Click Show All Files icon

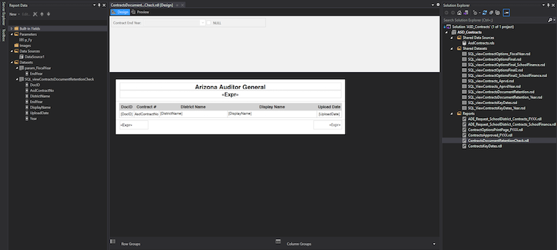[498, 12]
